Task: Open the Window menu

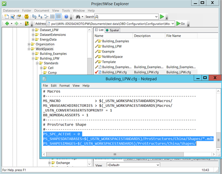Action: [79, 11]
